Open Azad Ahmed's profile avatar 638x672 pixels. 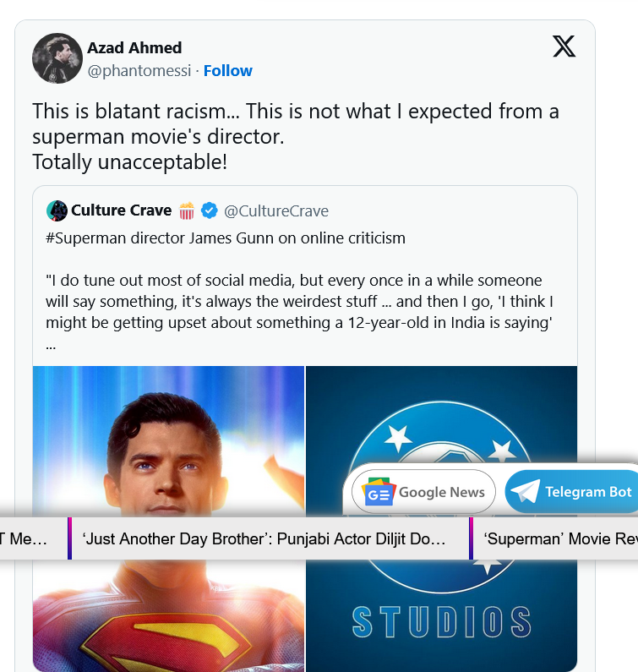click(x=57, y=58)
